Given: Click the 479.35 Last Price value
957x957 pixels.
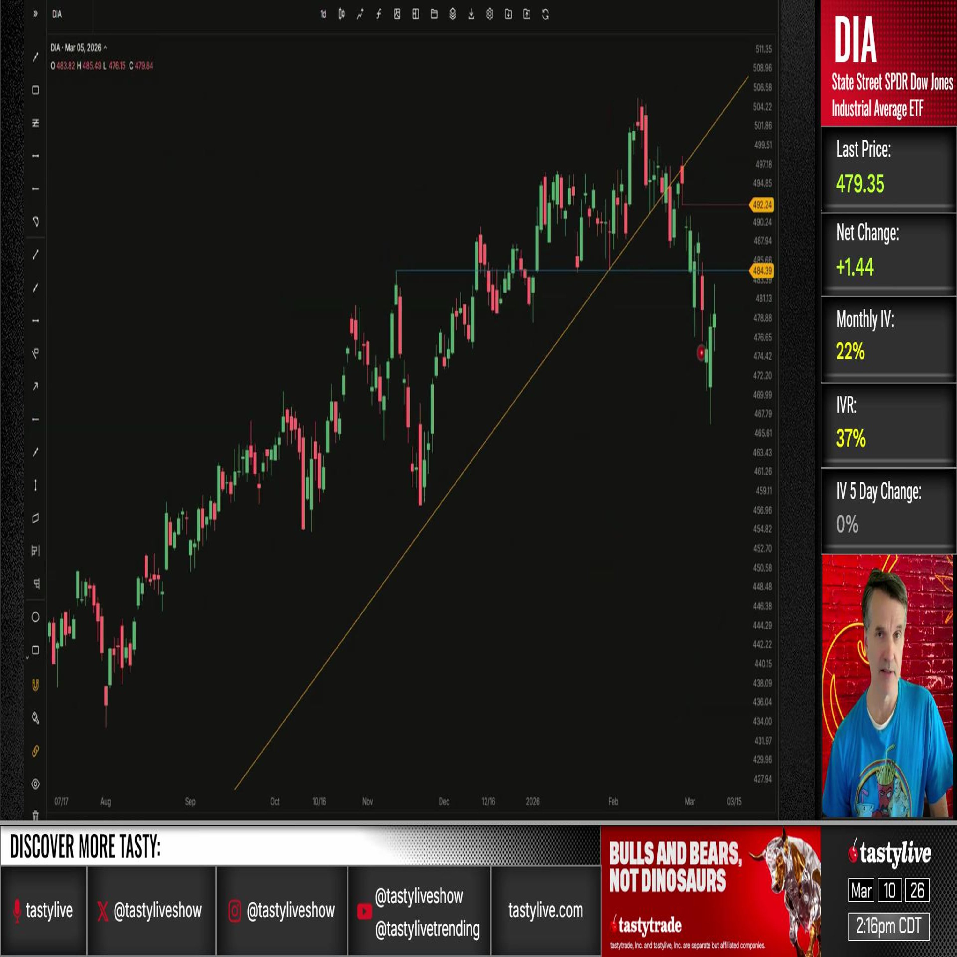Looking at the screenshot, I should (860, 184).
